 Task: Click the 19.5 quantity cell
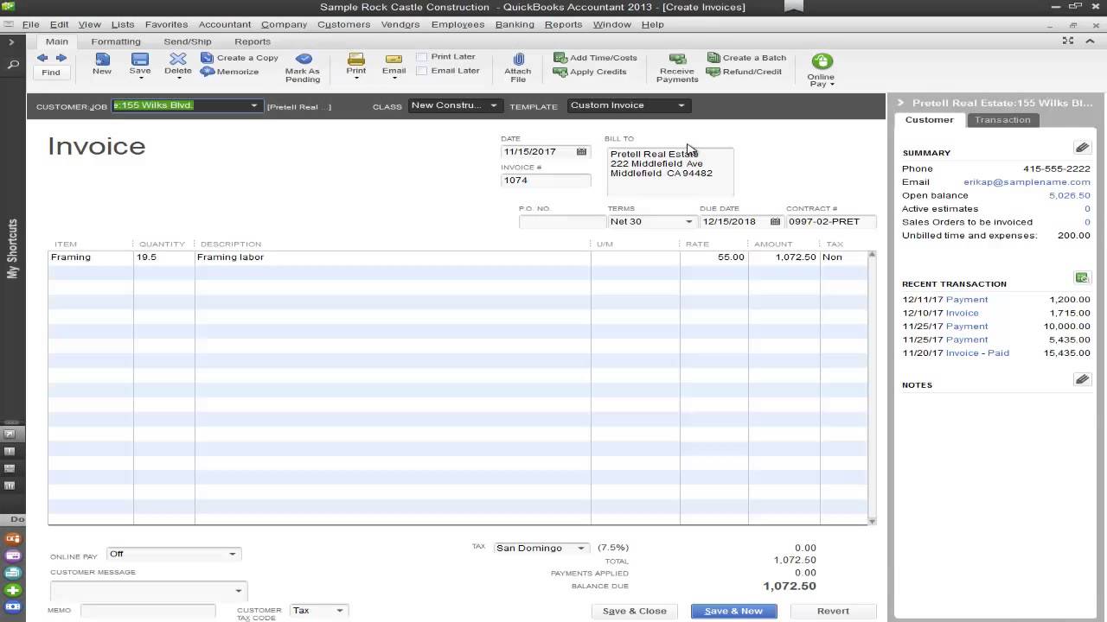point(164,257)
